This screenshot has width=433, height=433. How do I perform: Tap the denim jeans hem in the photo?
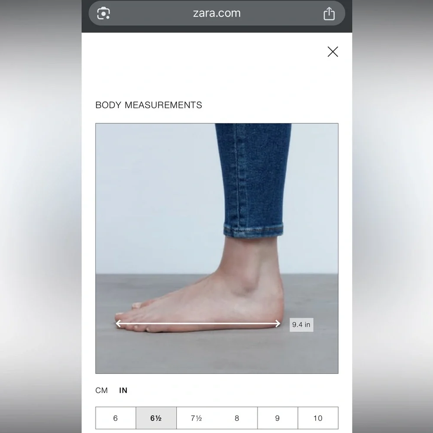tap(253, 230)
